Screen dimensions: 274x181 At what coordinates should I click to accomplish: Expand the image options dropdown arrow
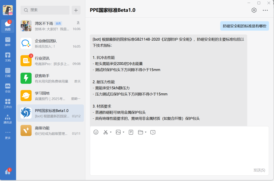(124, 132)
